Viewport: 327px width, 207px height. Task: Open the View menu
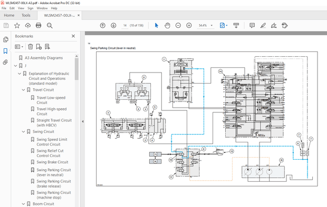click(x=21, y=8)
